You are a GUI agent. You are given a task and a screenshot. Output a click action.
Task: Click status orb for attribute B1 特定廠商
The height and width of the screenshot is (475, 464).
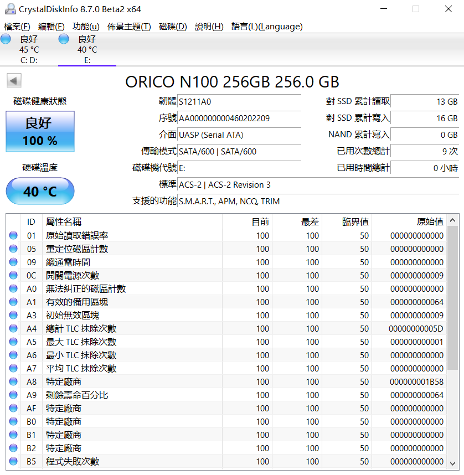click(x=13, y=435)
